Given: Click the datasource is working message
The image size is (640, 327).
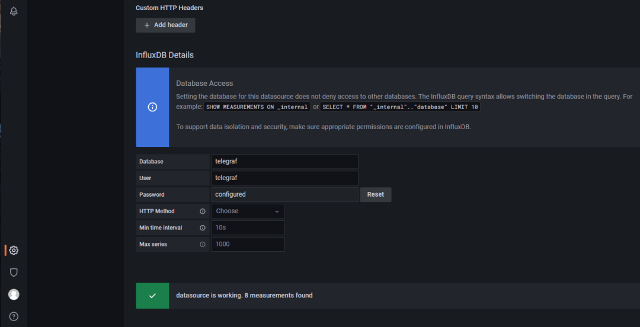Looking at the screenshot, I should point(245,295).
